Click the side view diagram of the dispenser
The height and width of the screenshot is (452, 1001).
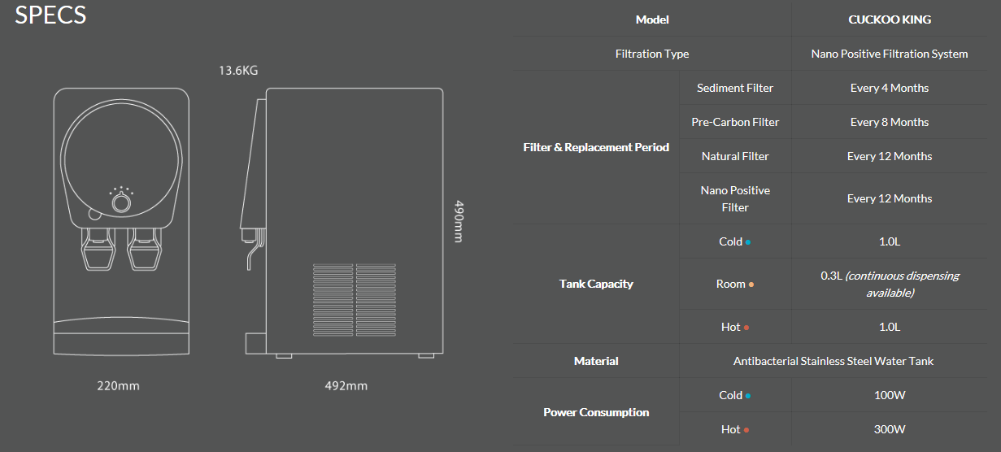pyautogui.click(x=344, y=224)
